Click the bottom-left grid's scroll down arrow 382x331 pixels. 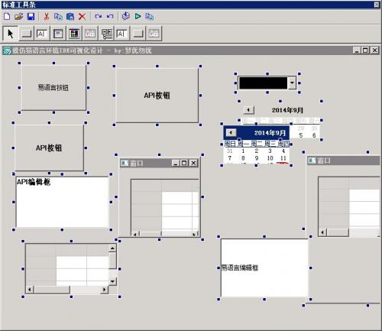pos(112,281)
